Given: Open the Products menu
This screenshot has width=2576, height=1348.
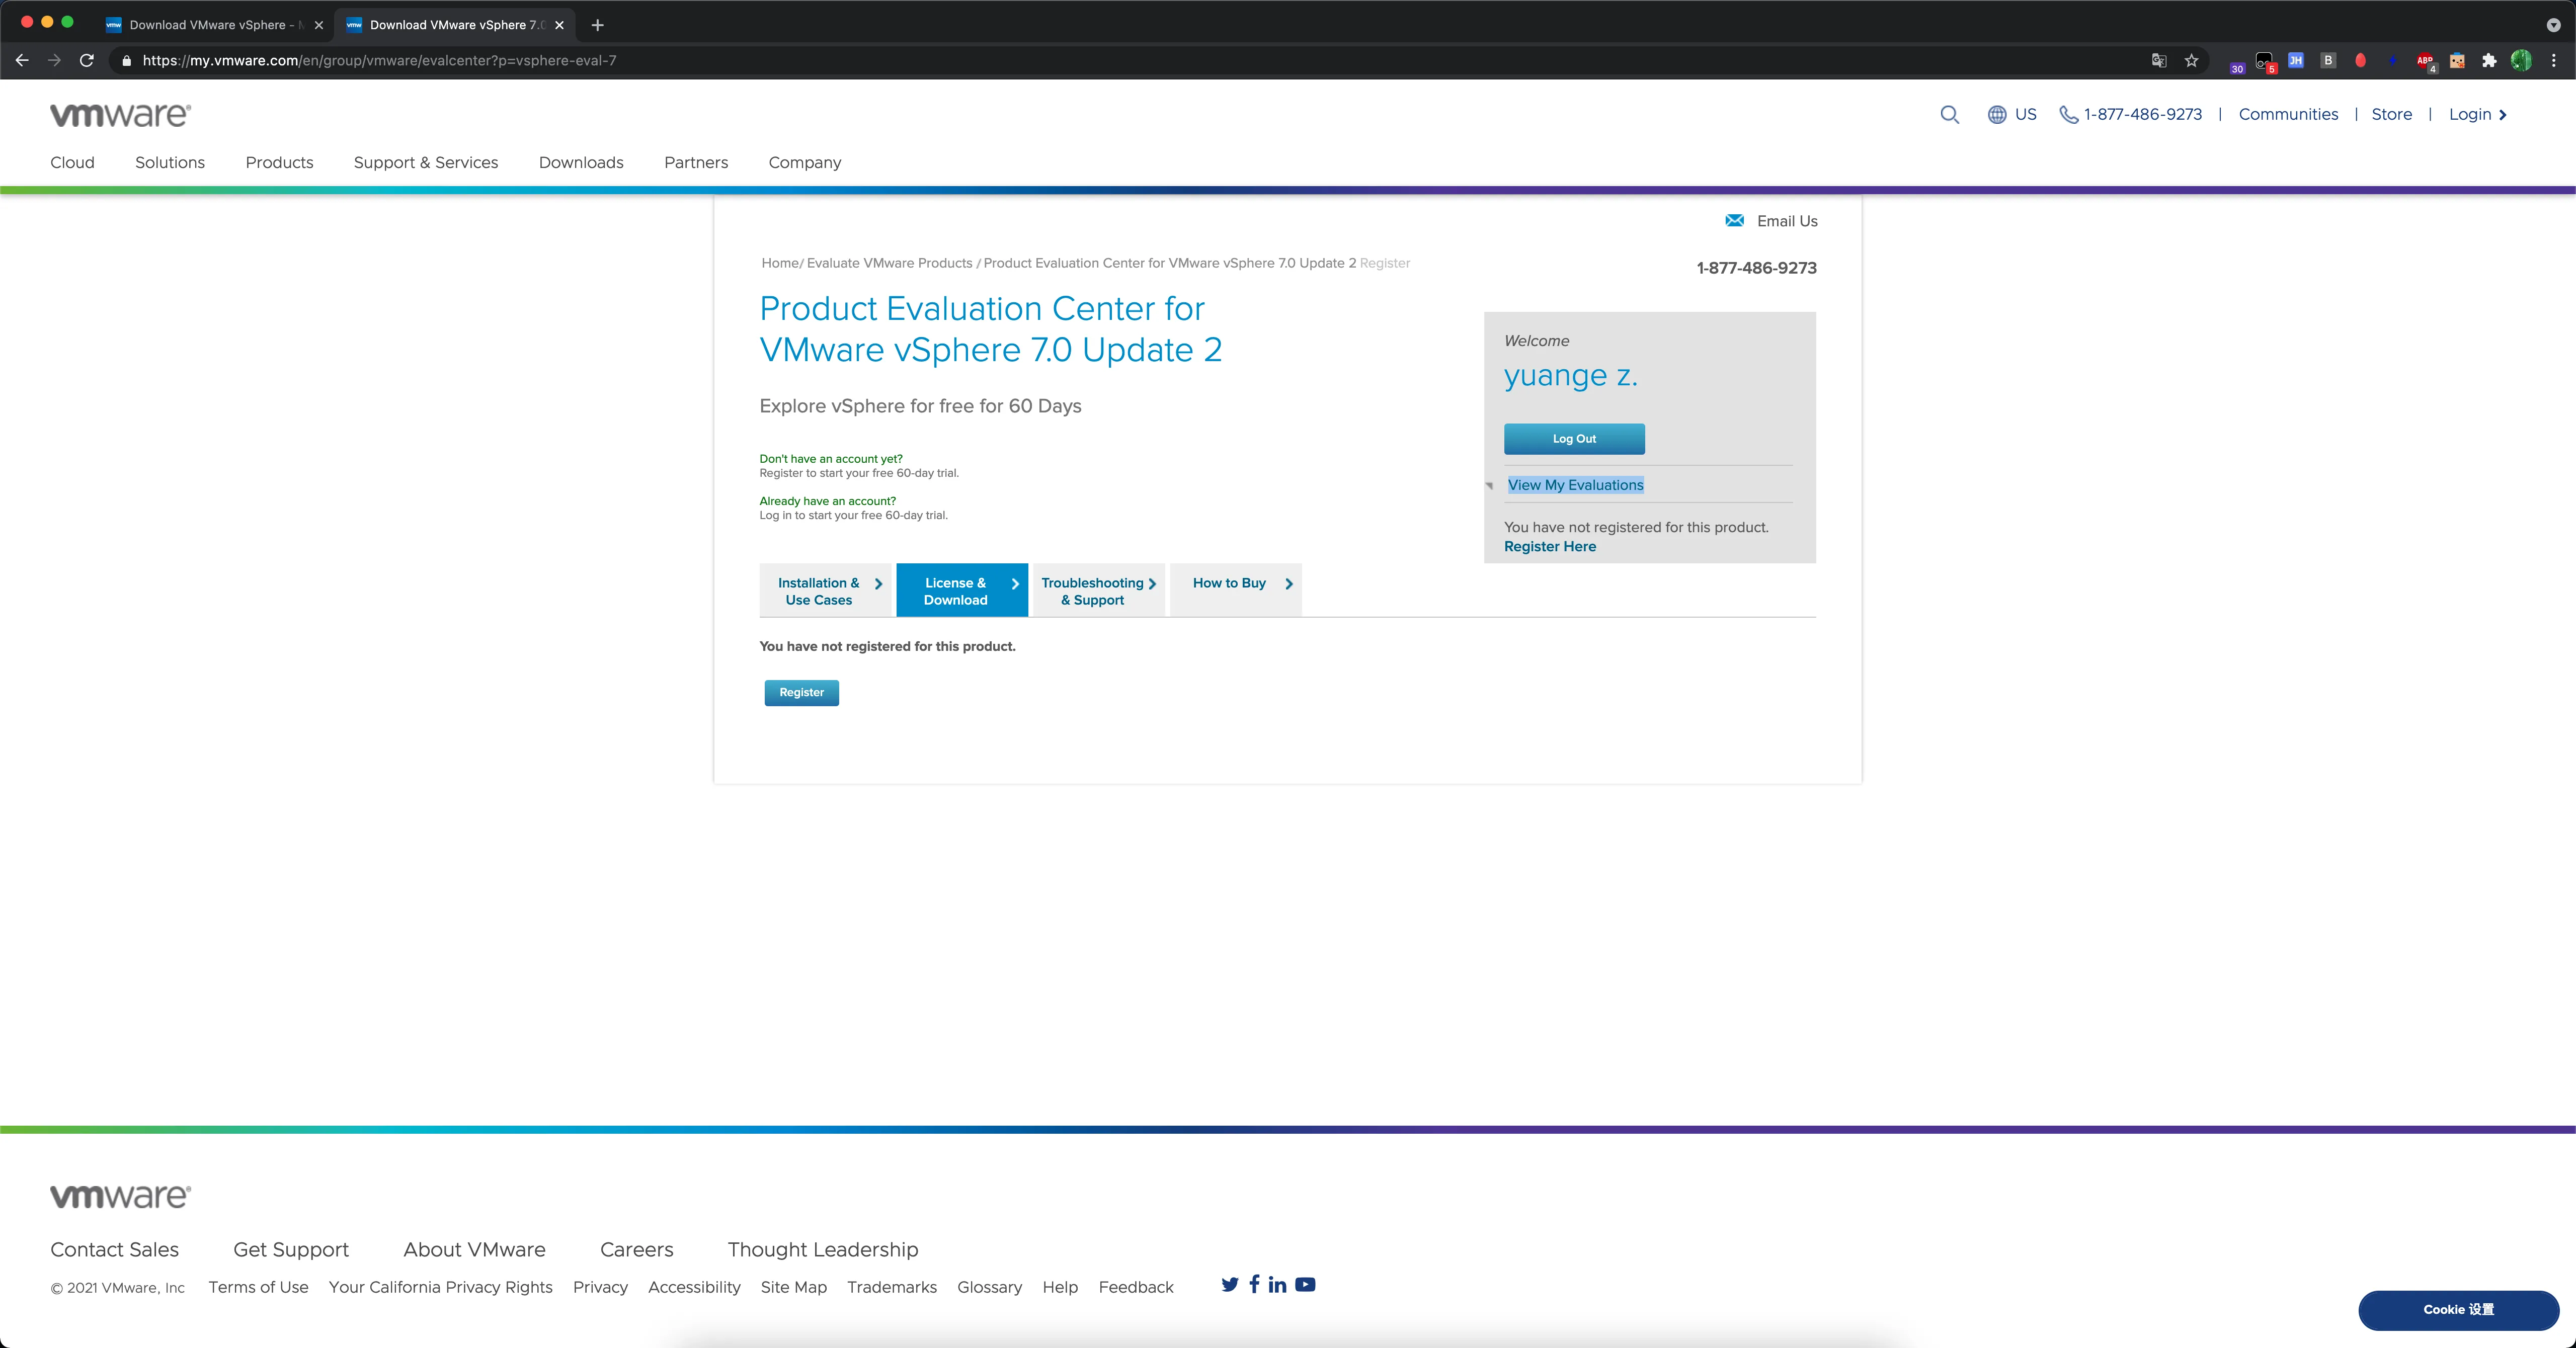Looking at the screenshot, I should pyautogui.click(x=279, y=162).
